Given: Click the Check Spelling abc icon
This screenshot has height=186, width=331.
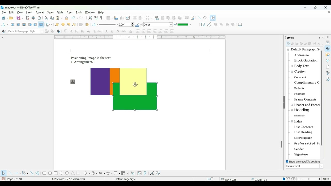Looking at the screenshot, I should point(96,18).
